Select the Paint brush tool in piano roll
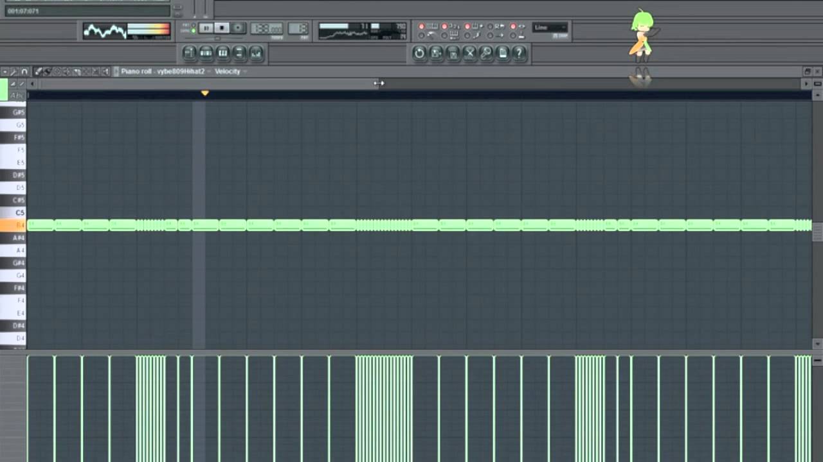This screenshot has width=823, height=462. [x=47, y=71]
